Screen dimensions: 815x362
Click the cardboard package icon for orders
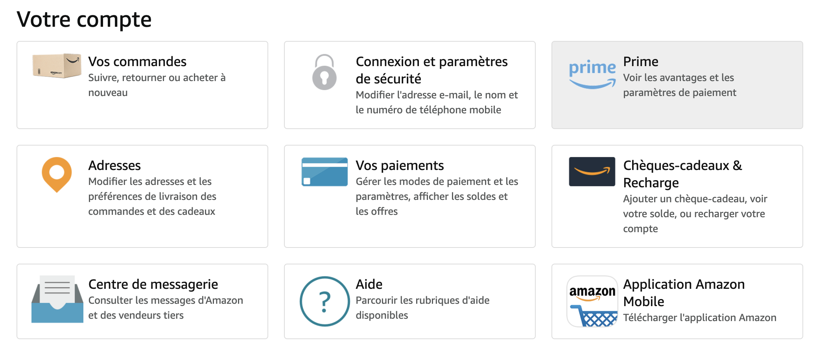pos(57,66)
